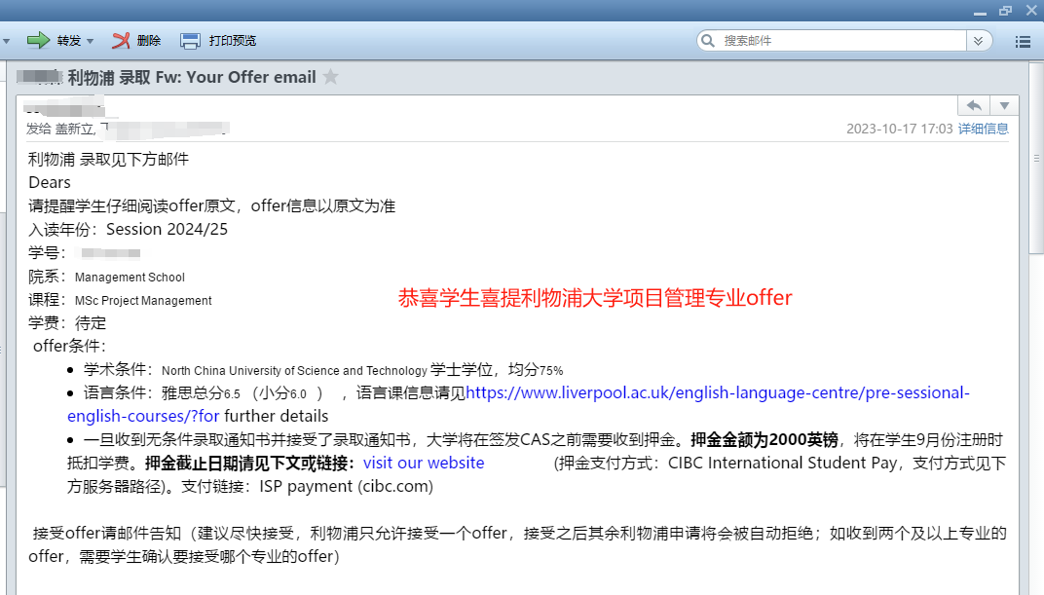
Task: Restore the window using the restore button
Action: (x=1005, y=9)
